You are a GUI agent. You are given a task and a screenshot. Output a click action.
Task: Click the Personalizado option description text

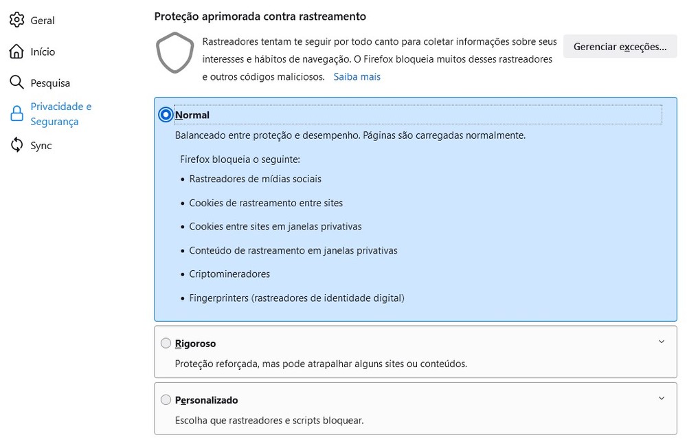[x=269, y=420]
